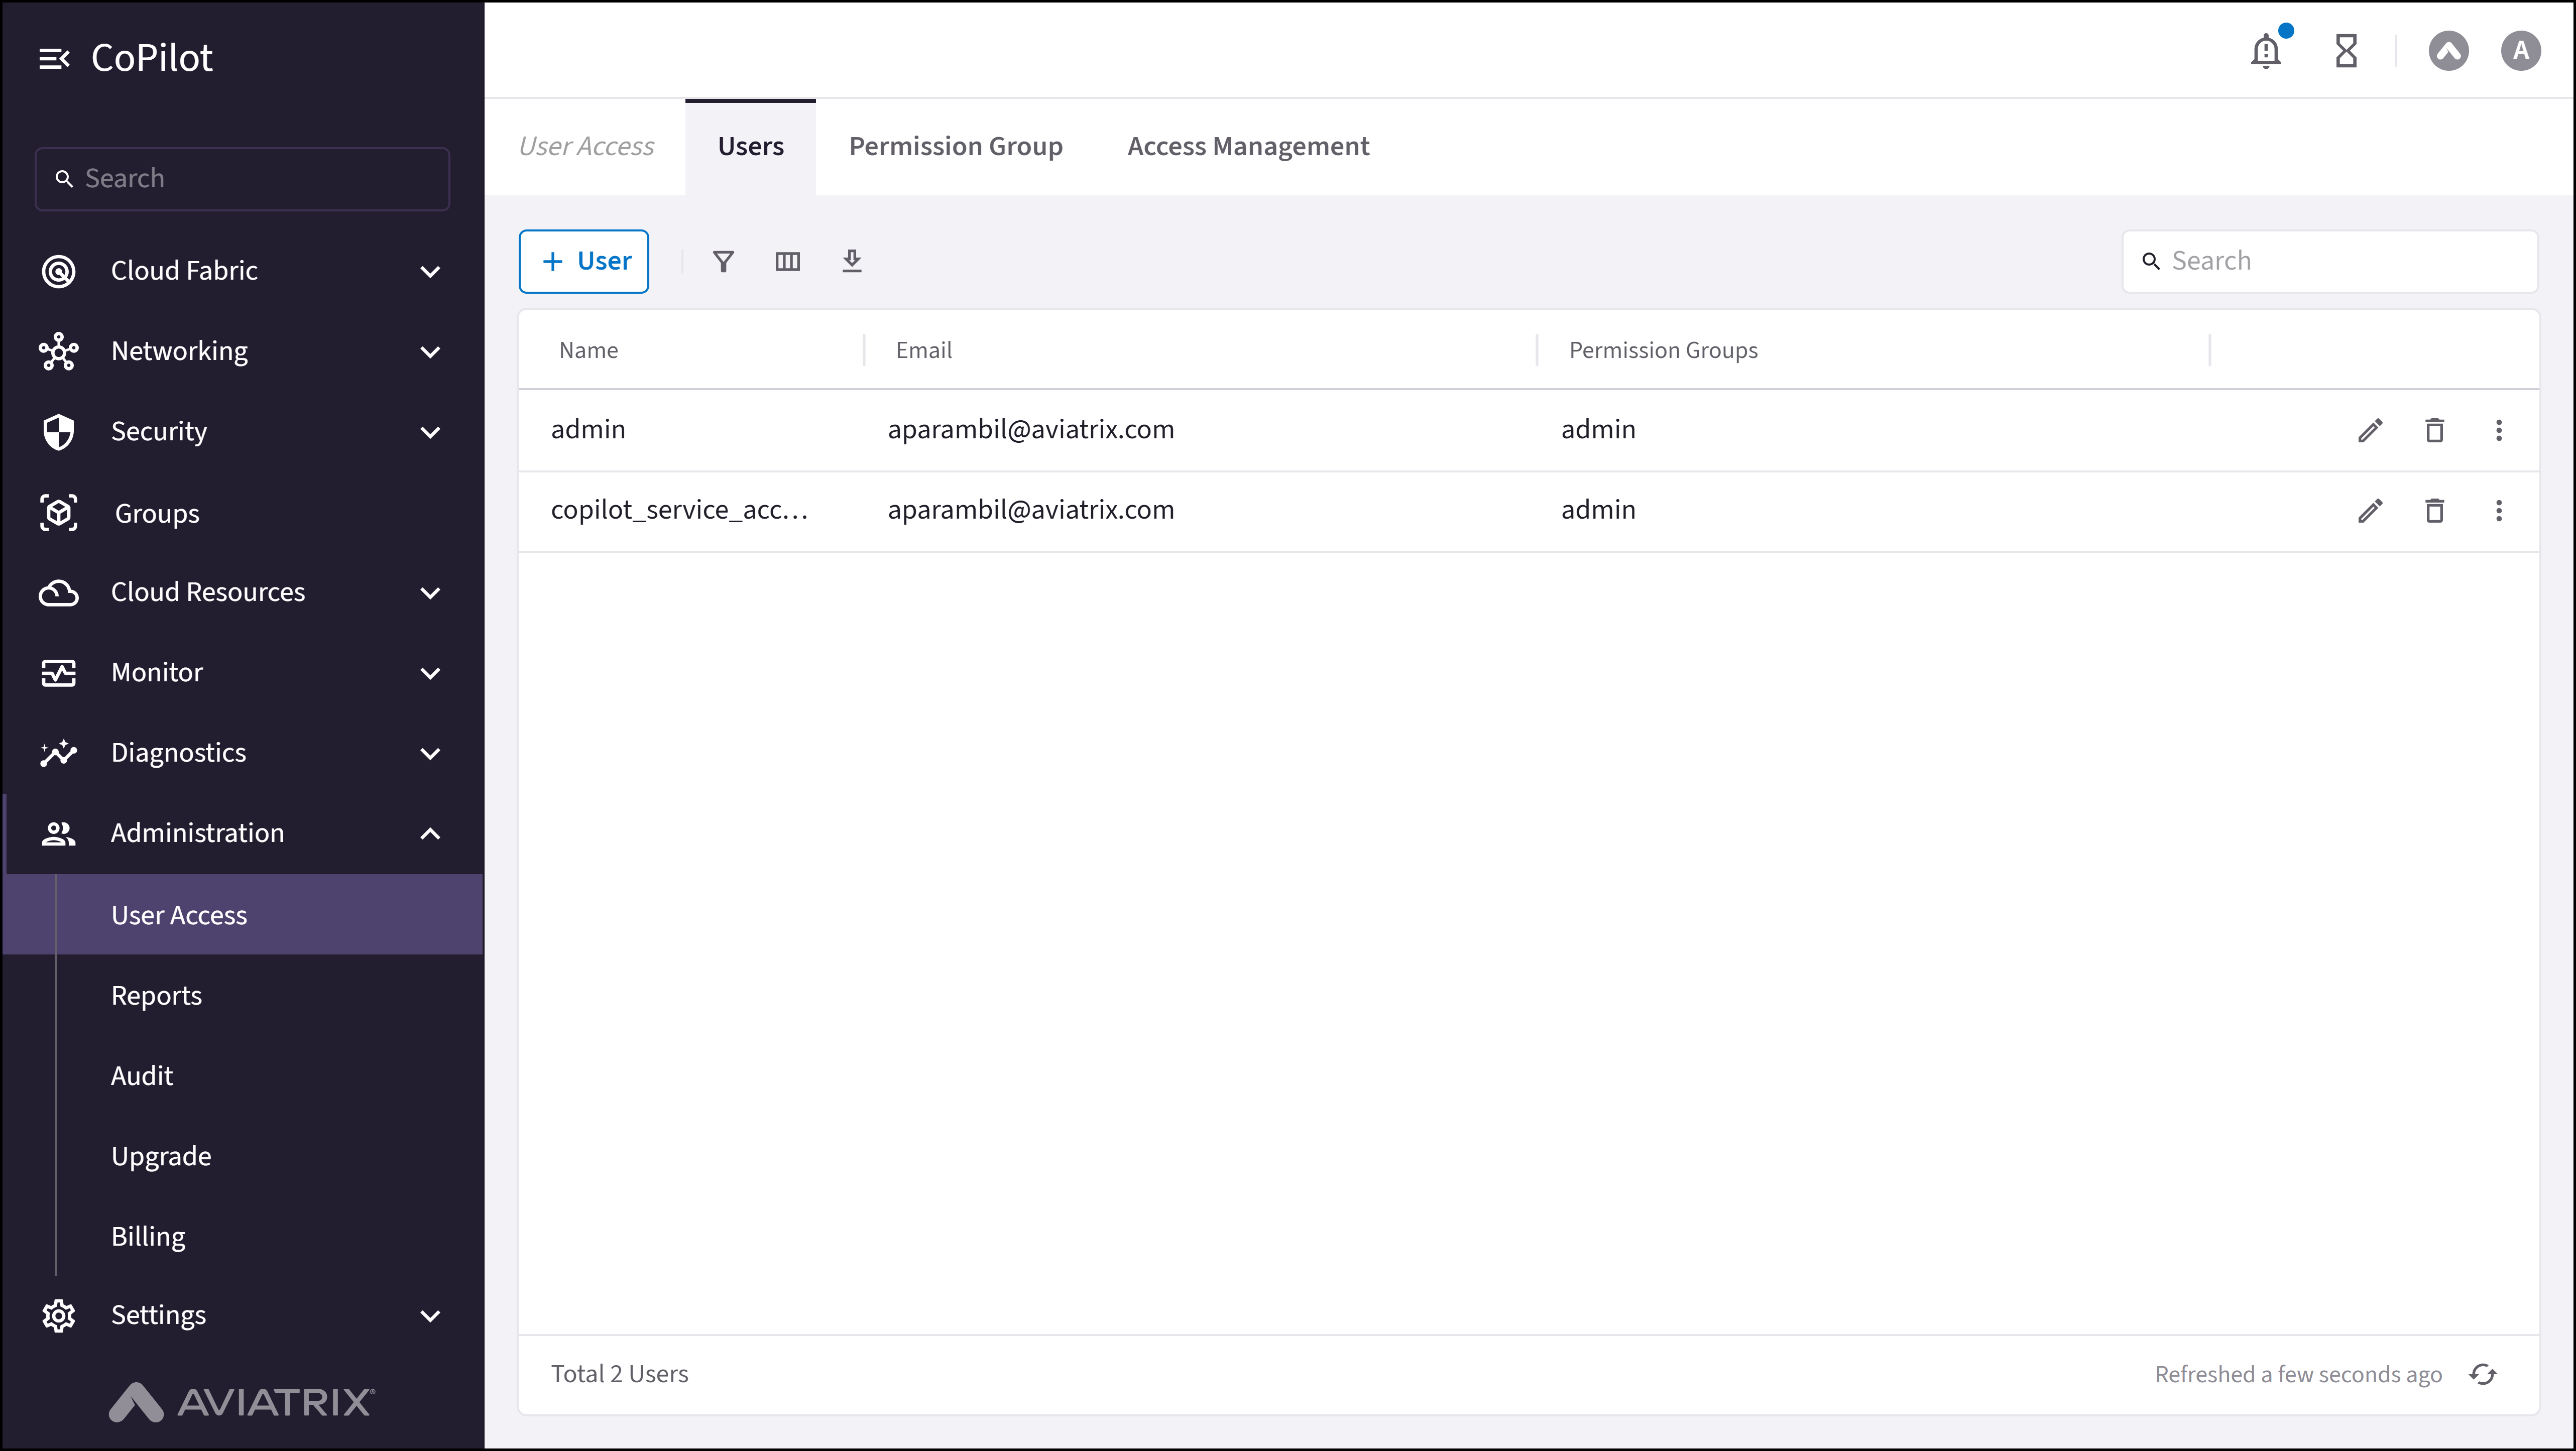The height and width of the screenshot is (1451, 2576).
Task: Open the column chooser icon
Action: point(787,262)
